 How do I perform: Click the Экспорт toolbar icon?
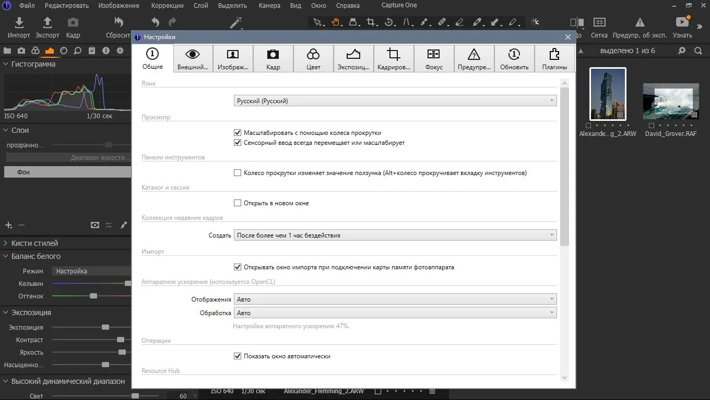(x=47, y=22)
